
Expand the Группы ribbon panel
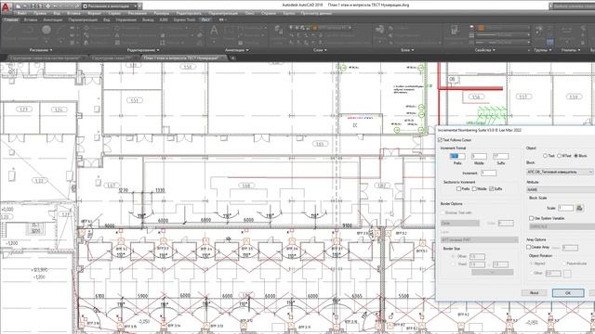coord(542,50)
